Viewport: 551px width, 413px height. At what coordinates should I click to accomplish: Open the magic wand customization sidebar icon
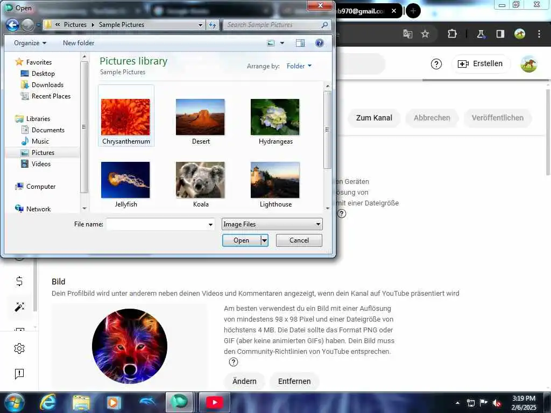coord(19,307)
